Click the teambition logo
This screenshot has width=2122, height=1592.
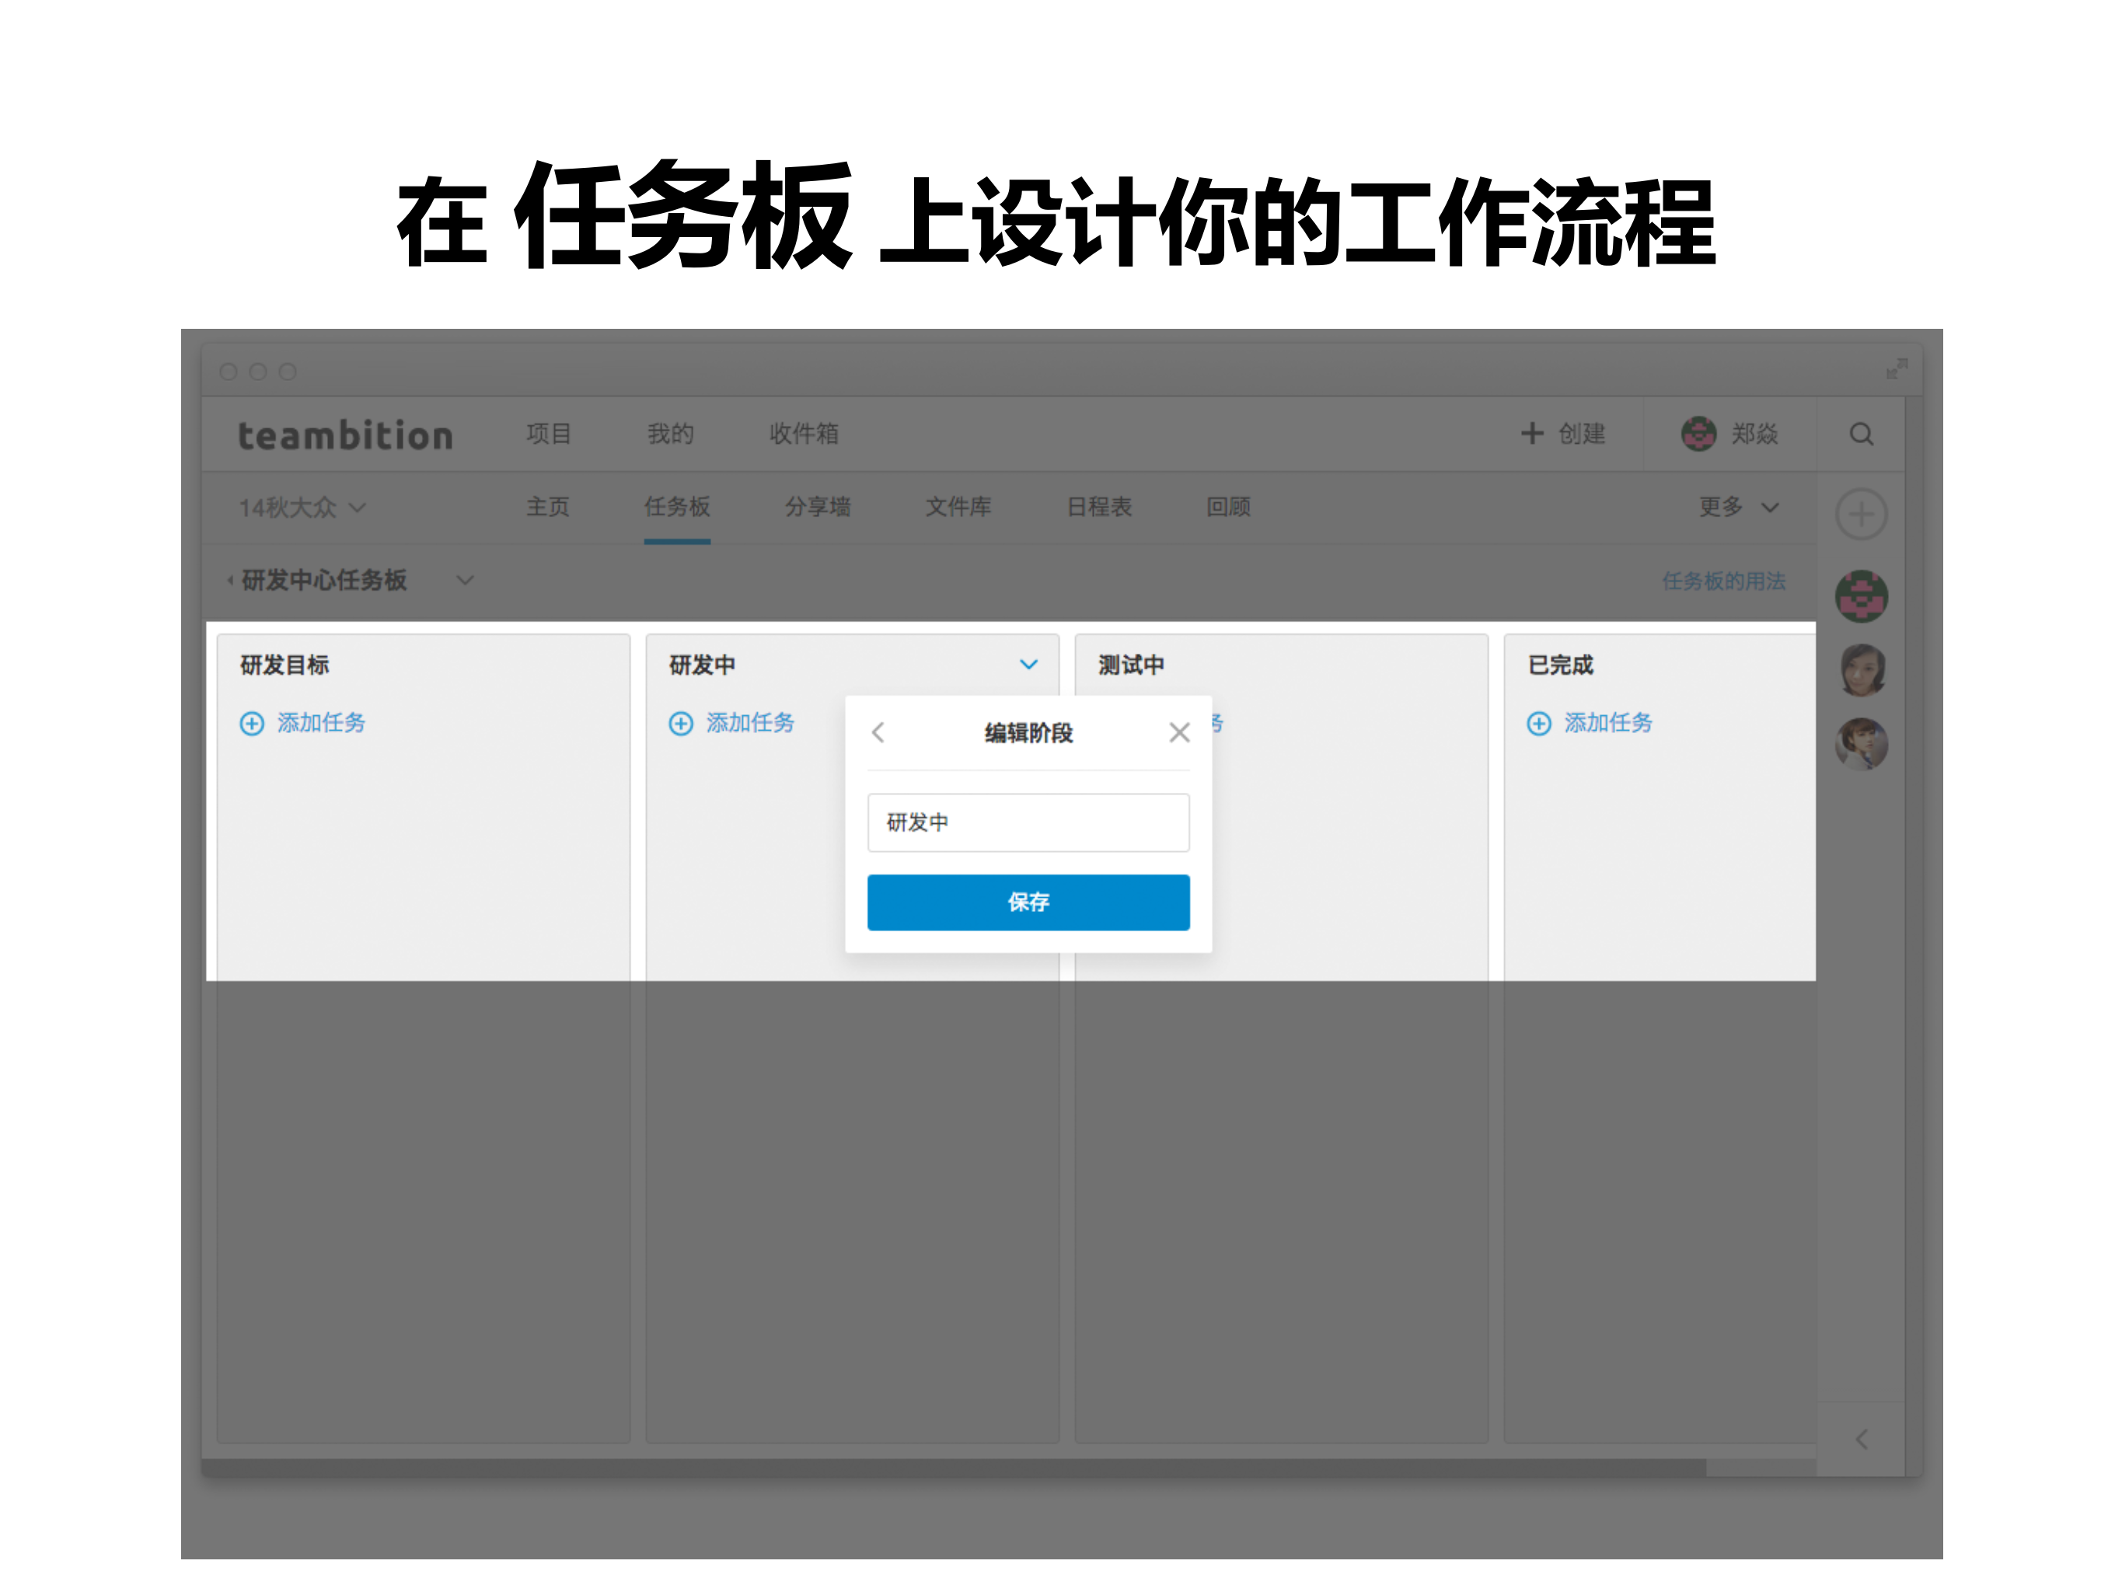[345, 434]
